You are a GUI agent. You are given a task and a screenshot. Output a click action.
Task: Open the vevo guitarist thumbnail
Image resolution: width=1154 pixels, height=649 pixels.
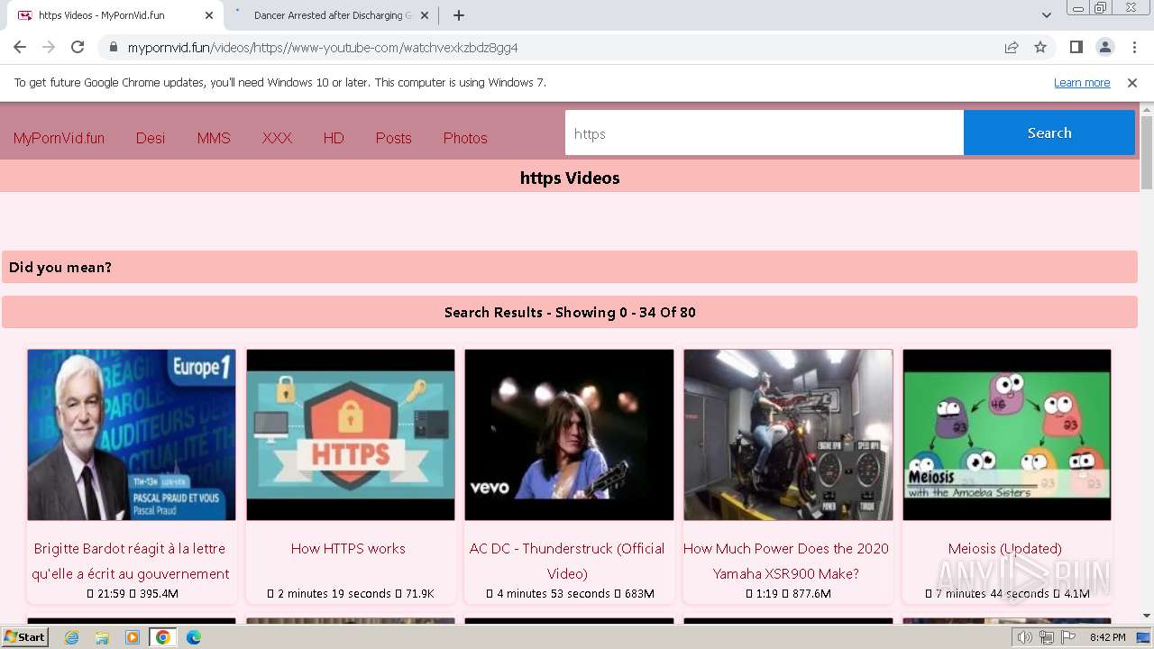[x=569, y=434]
